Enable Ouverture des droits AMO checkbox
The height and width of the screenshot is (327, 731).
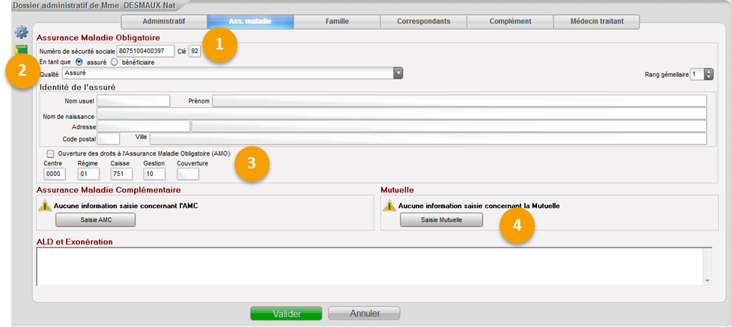pyautogui.click(x=50, y=153)
